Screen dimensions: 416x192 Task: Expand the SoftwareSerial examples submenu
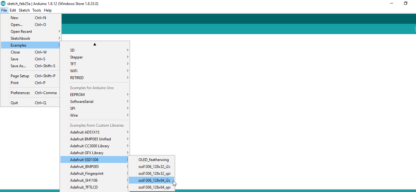pyautogui.click(x=95, y=102)
